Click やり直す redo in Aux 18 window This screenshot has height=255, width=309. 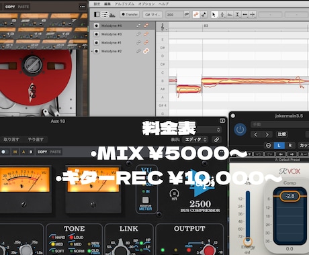coord(36,140)
